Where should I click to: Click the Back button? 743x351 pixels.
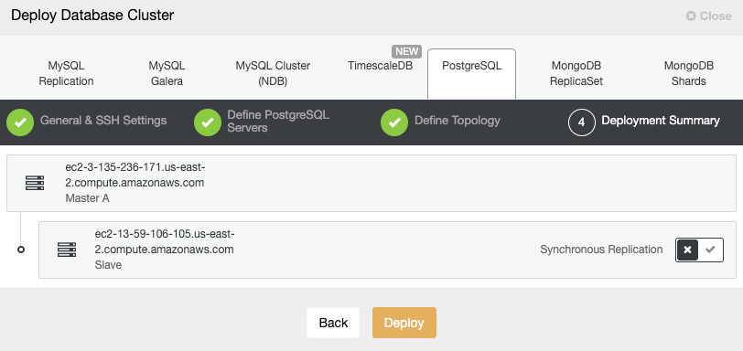coord(333,323)
